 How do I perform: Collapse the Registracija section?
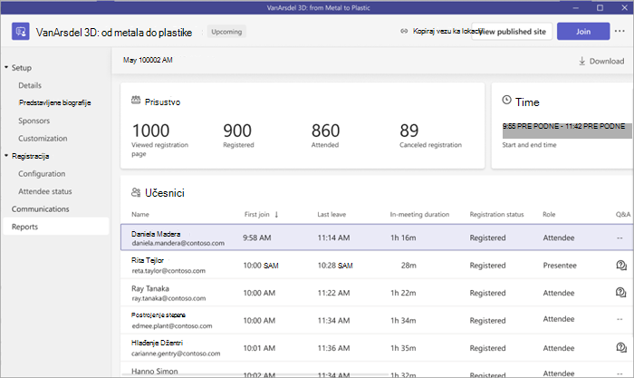tap(6, 155)
